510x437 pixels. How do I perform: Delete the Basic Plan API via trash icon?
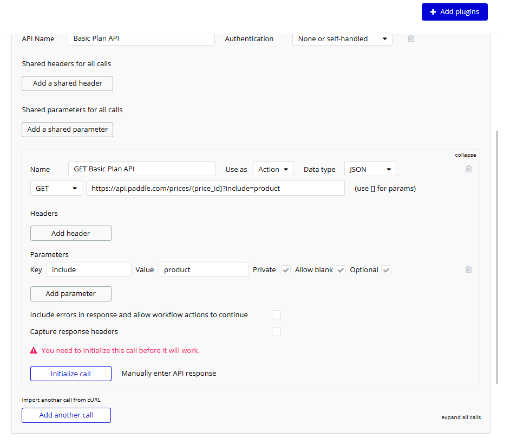410,38
